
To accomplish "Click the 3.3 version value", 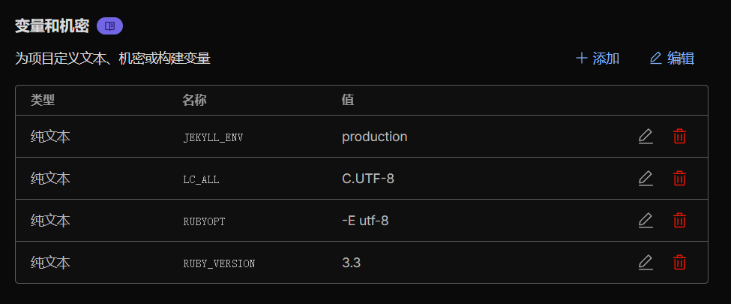I will [x=352, y=263].
